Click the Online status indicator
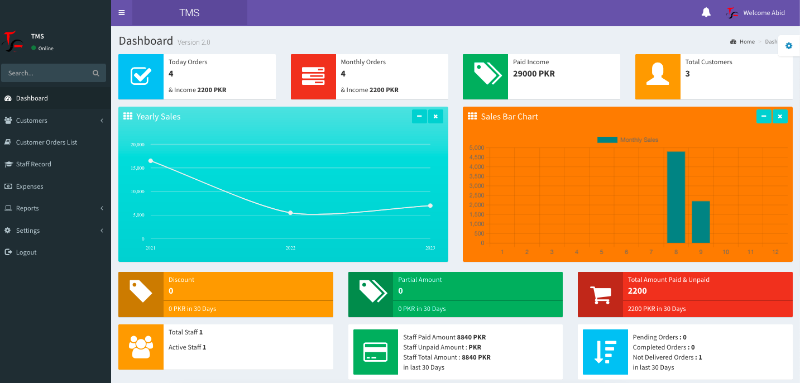 pos(42,49)
